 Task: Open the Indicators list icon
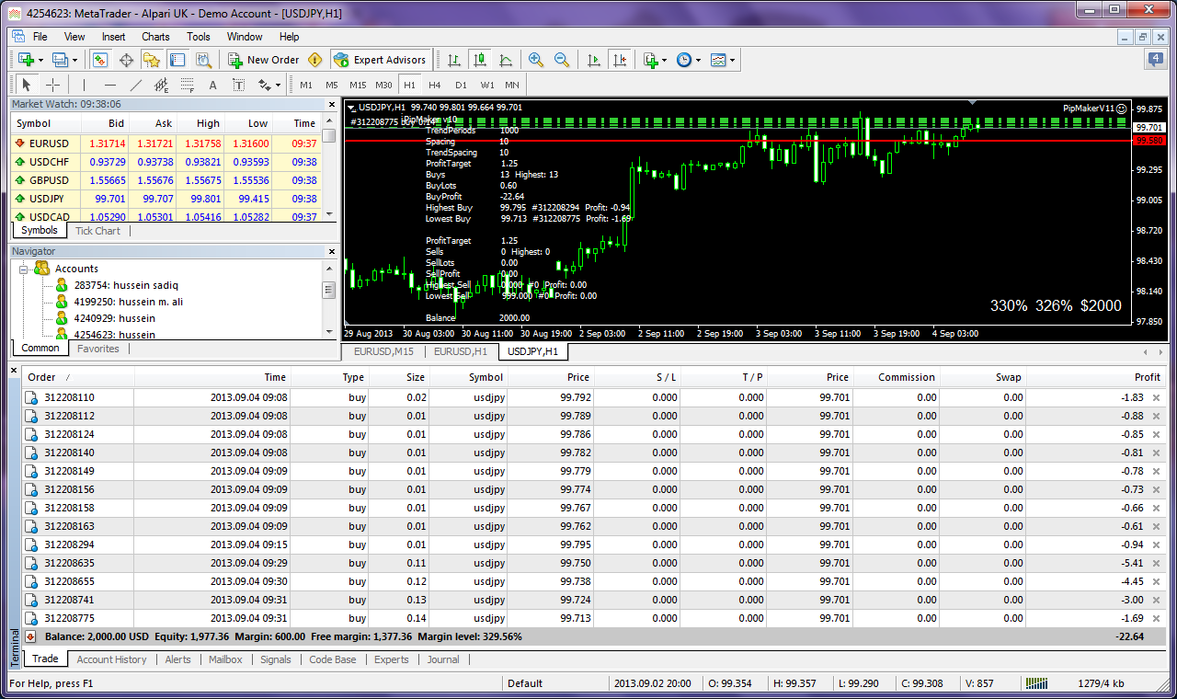pos(651,60)
